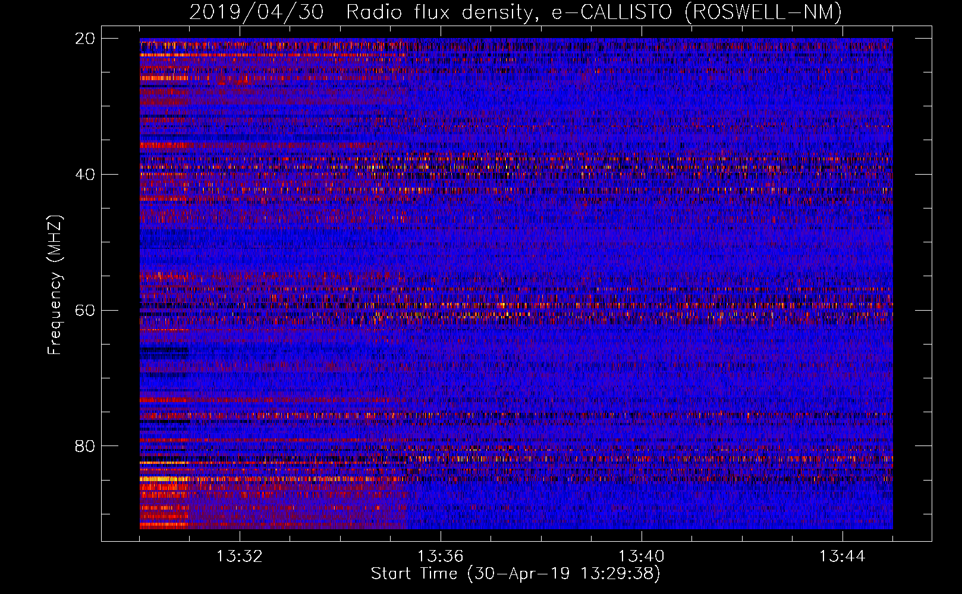The image size is (962, 594).
Task: Click the 13:44 time tick label
Action: click(x=842, y=557)
